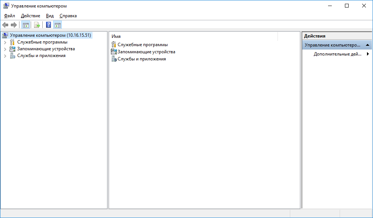The height and width of the screenshot is (218, 373).
Task: Click the Дополнительные дей... action text
Action: pos(337,54)
